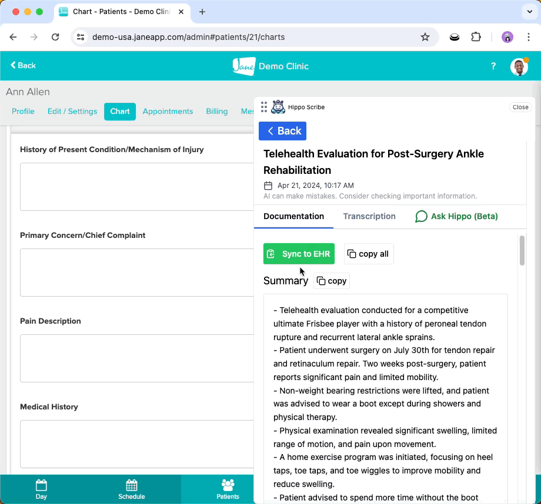The width and height of the screenshot is (541, 504).
Task: Select the Documentation tab
Action: click(293, 216)
